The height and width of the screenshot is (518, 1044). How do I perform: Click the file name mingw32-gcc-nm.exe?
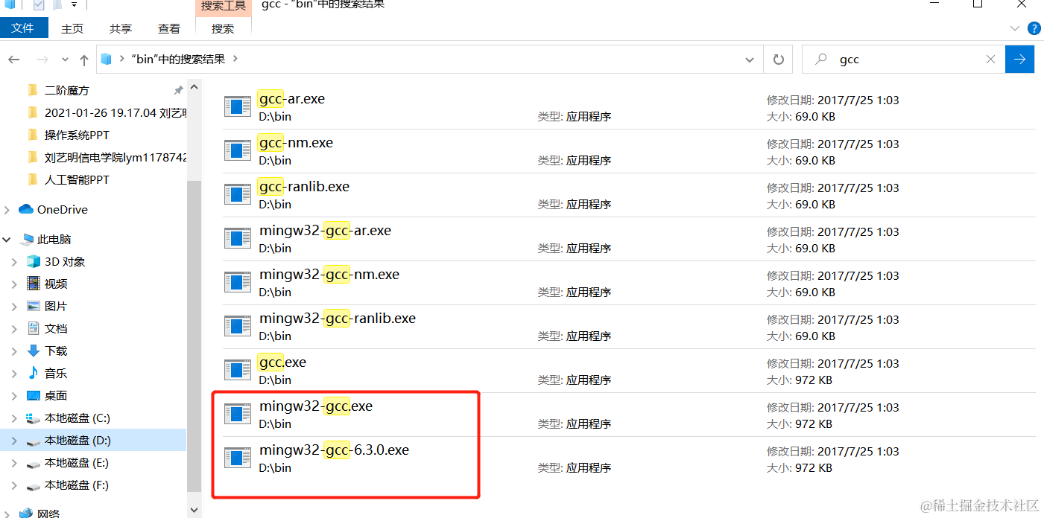click(x=329, y=275)
